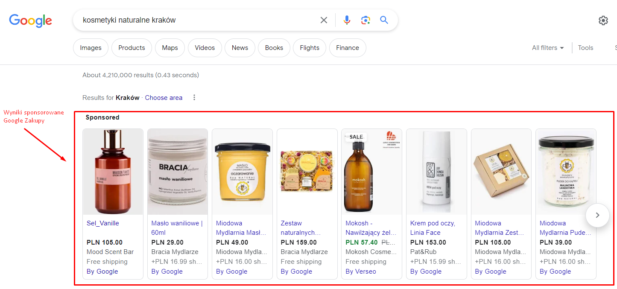Switch to the Maps filter
617x289 pixels.
tap(170, 48)
